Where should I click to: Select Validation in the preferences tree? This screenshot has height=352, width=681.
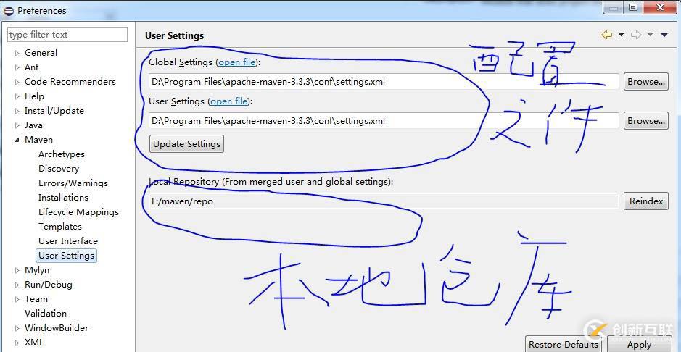(46, 313)
